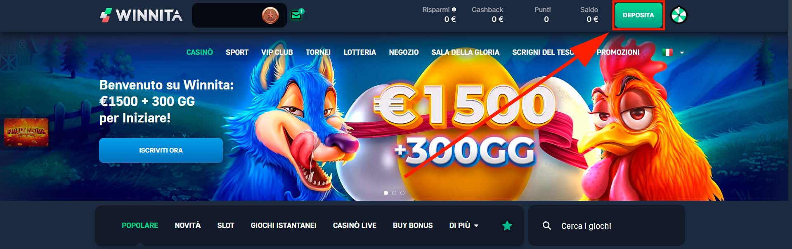Screen dimensions: 792x249
Task: Click the Winnita logo icon
Action: point(106,16)
